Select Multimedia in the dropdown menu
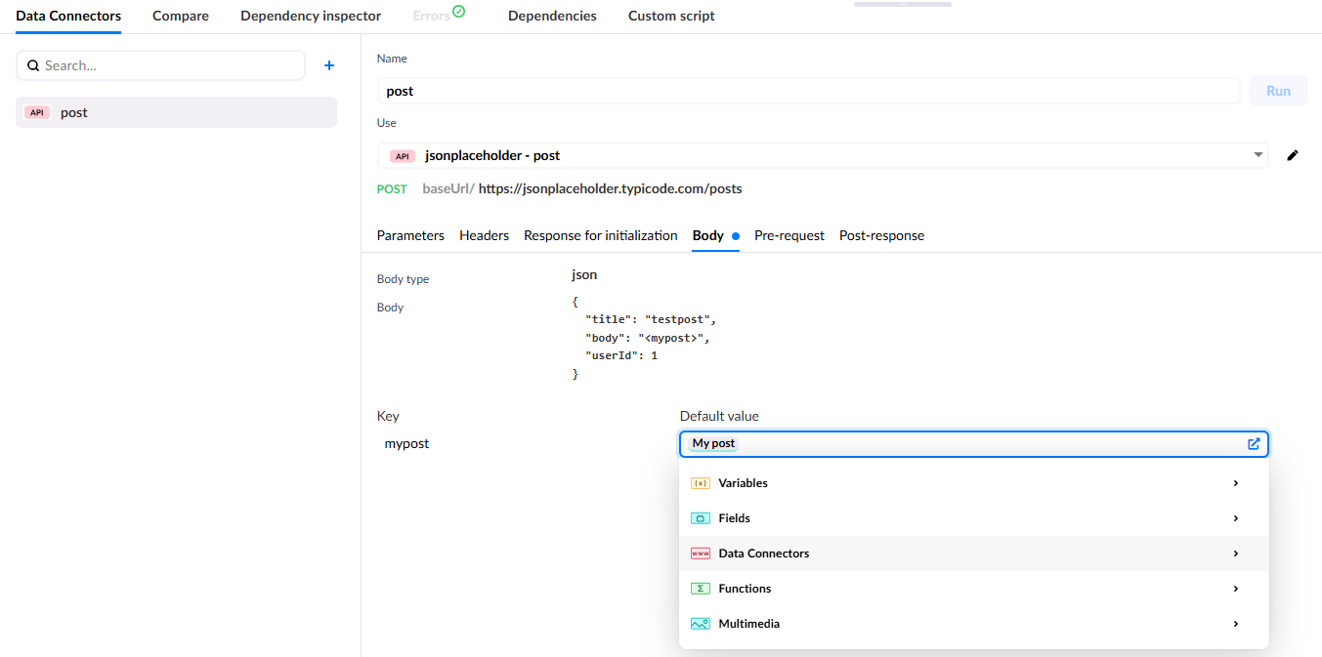The width and height of the screenshot is (1322, 657). point(974,624)
